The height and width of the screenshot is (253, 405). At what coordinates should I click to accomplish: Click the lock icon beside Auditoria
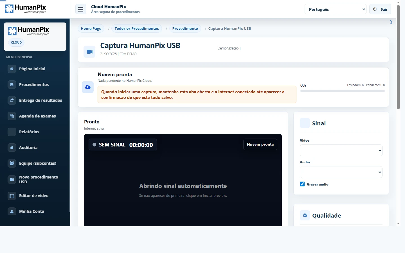[x=12, y=148]
